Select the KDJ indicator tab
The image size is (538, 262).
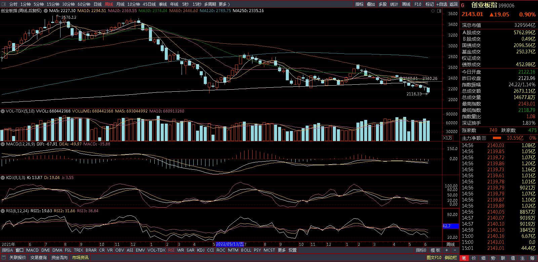(201, 250)
